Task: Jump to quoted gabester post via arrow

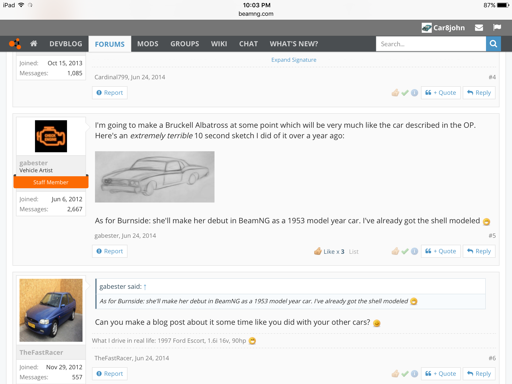Action: tap(145, 287)
